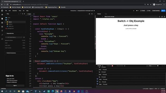Click the Fork button
The image size is (166, 93).
click(x=149, y=11)
